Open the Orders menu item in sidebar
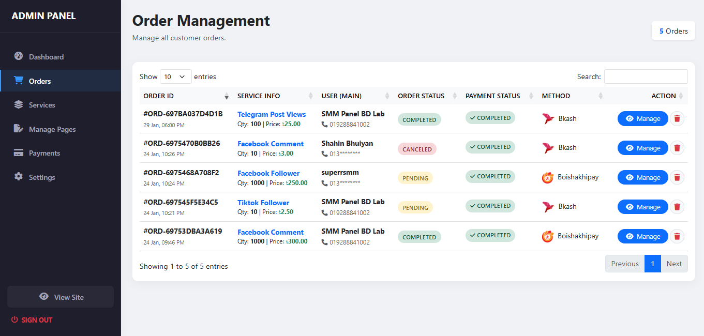Image resolution: width=704 pixels, height=336 pixels. point(40,81)
